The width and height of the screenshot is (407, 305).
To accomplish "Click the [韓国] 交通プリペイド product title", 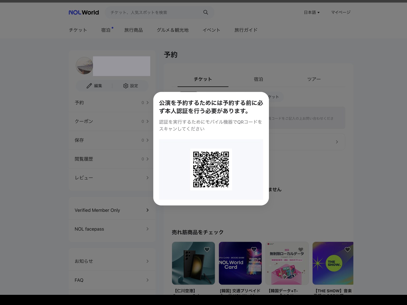I will (x=240, y=291).
